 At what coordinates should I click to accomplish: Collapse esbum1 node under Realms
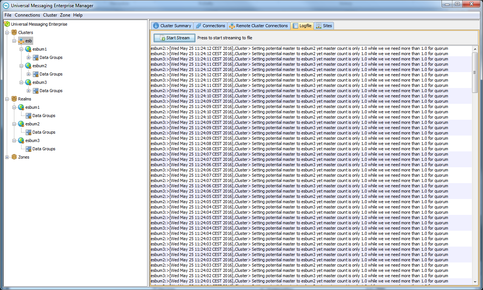coord(14,107)
